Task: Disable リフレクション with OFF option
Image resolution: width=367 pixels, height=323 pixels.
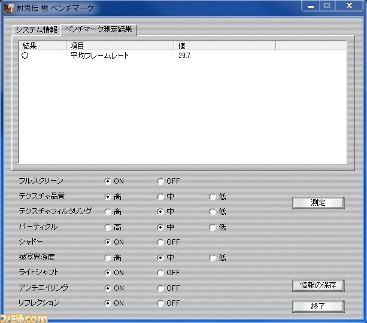Action: (160, 303)
